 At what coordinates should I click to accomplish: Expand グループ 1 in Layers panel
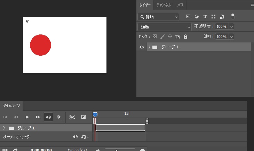(x=149, y=47)
